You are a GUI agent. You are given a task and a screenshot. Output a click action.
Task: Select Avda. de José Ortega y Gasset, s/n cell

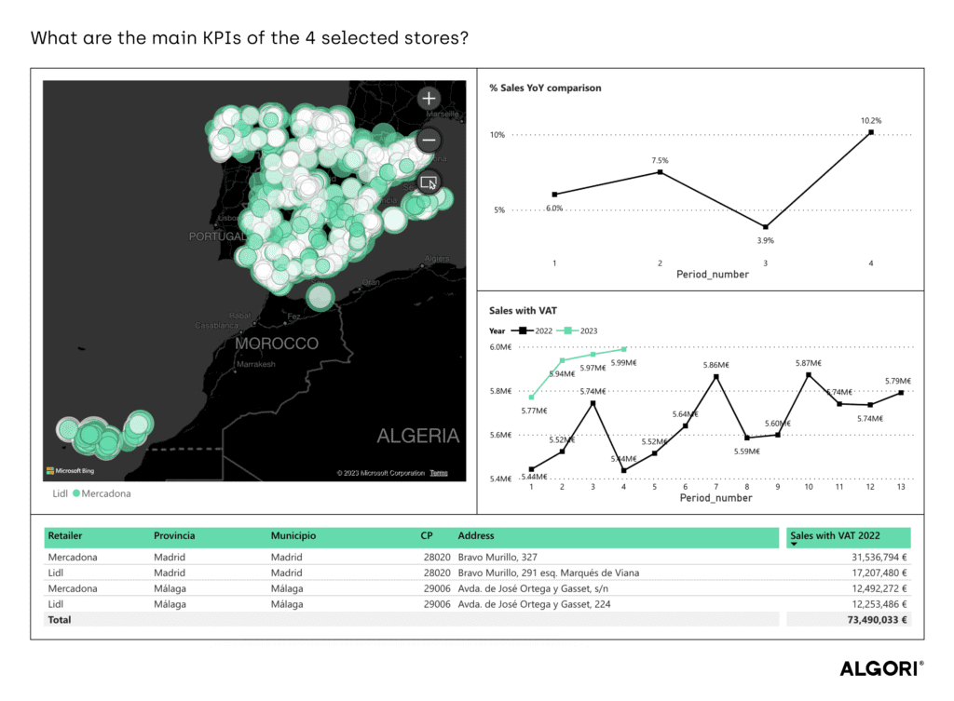(x=533, y=588)
